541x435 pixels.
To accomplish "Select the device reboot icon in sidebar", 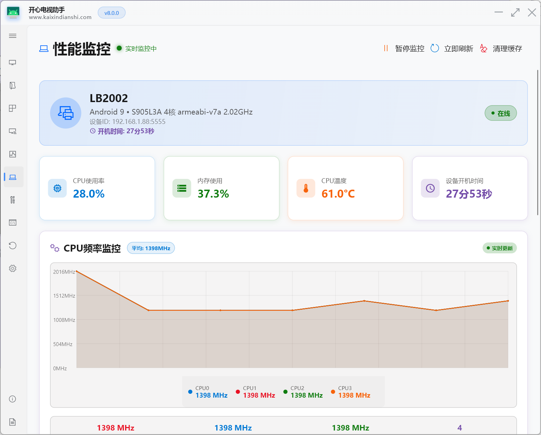I will [x=13, y=245].
